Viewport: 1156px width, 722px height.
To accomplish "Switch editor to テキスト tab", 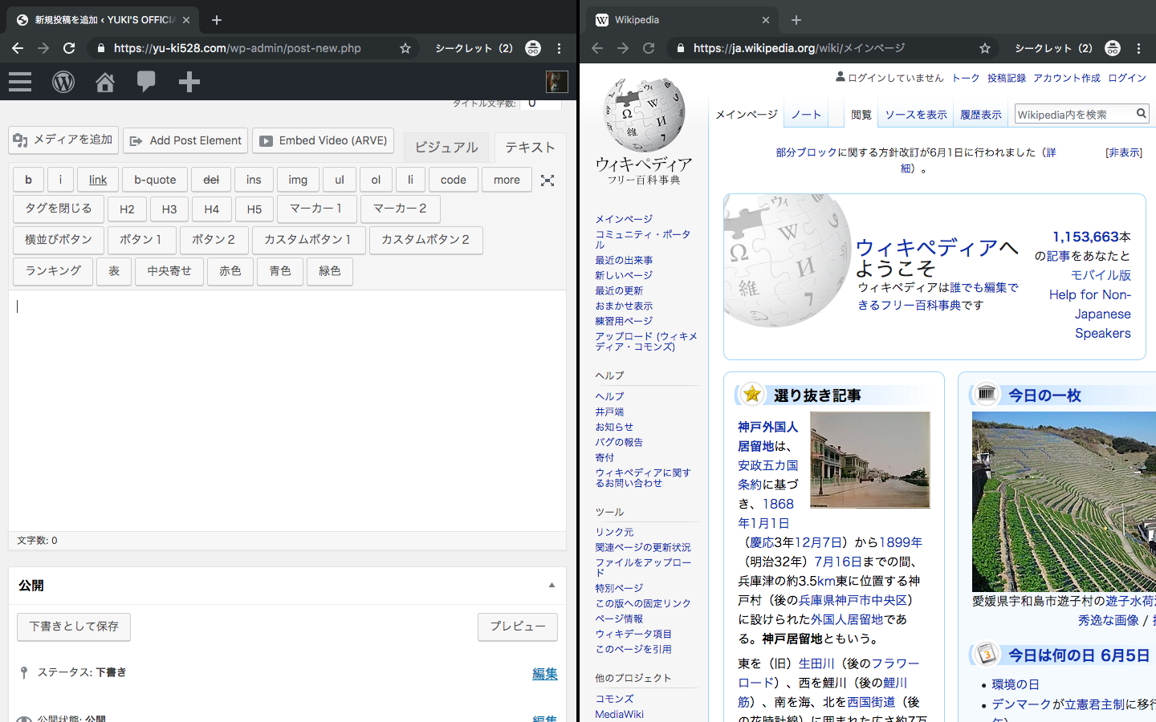I will [530, 147].
